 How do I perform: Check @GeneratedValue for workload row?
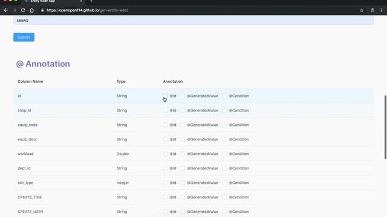[x=183, y=154]
